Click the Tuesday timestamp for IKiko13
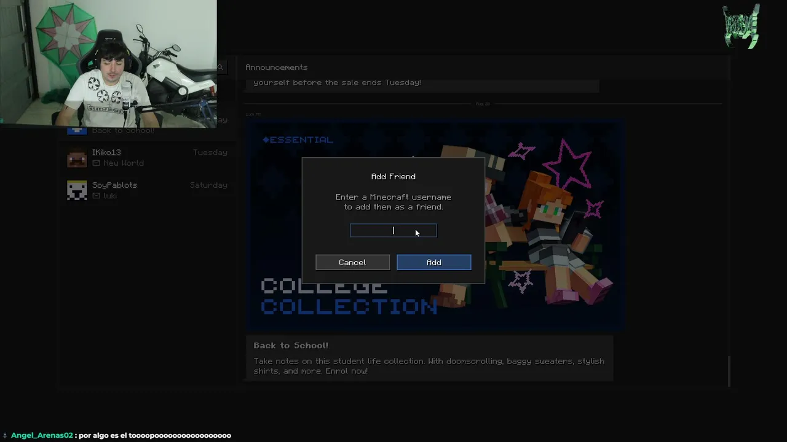The width and height of the screenshot is (787, 442). (x=210, y=152)
